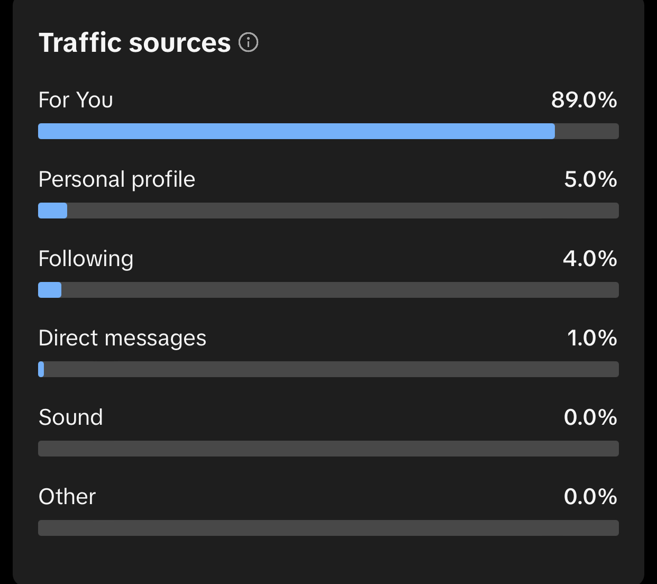
Task: Open the Traffic sources info icon
Action: [249, 42]
